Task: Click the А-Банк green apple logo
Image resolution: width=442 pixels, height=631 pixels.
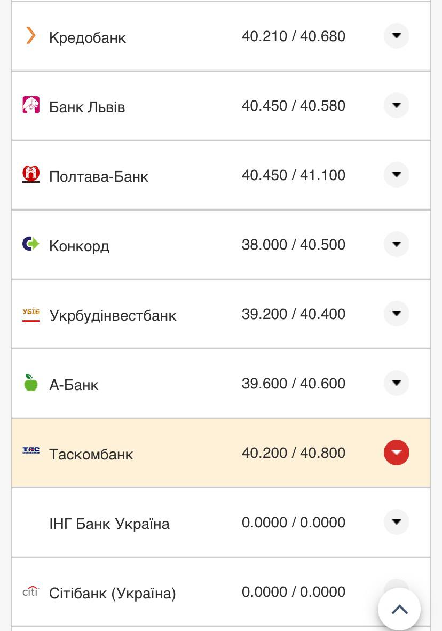Action: pyautogui.click(x=31, y=383)
